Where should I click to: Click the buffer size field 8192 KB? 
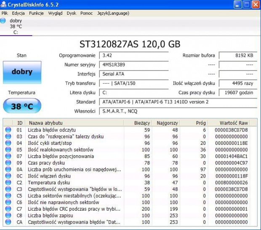click(x=238, y=55)
